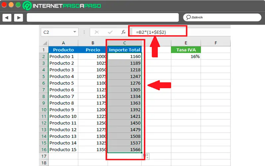Click the Select All triangle corner

coord(45,43)
